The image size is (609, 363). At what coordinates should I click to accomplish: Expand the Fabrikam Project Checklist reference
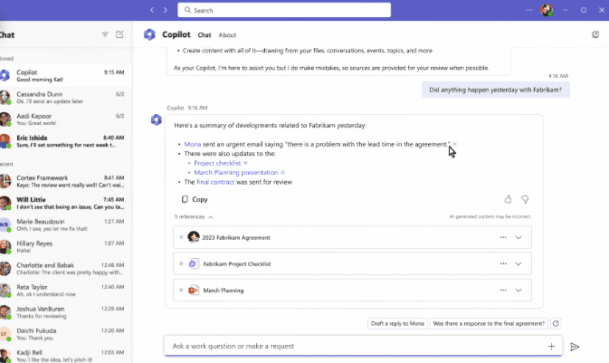[519, 264]
